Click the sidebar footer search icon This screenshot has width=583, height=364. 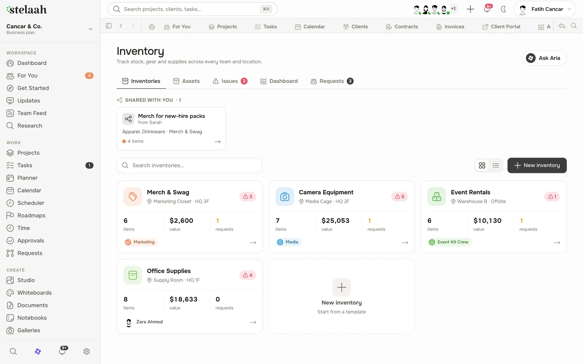[13, 351]
